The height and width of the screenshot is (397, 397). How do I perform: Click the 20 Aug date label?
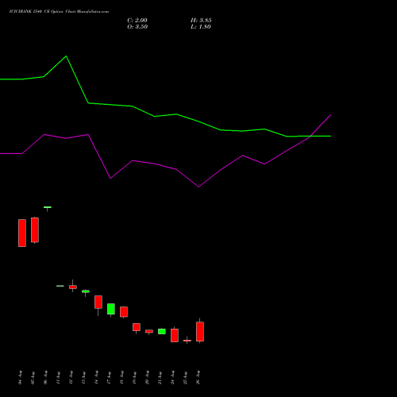148,377
